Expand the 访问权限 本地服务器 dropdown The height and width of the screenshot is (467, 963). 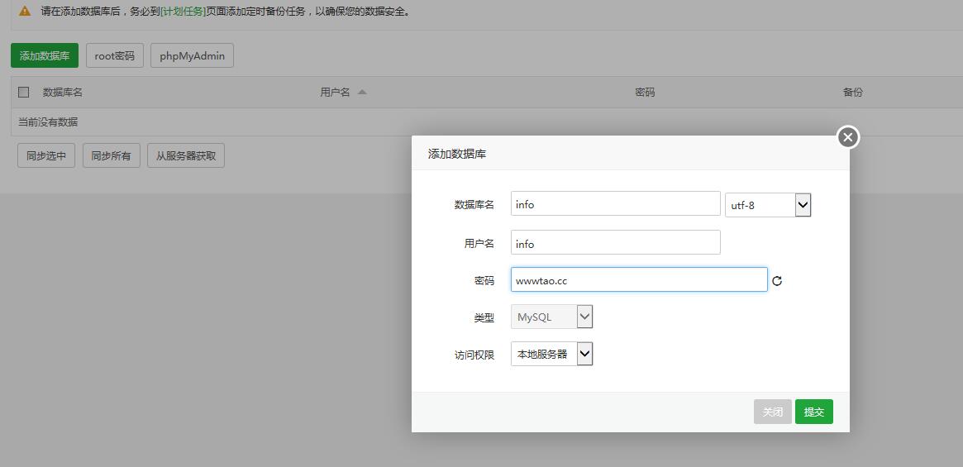pos(551,354)
